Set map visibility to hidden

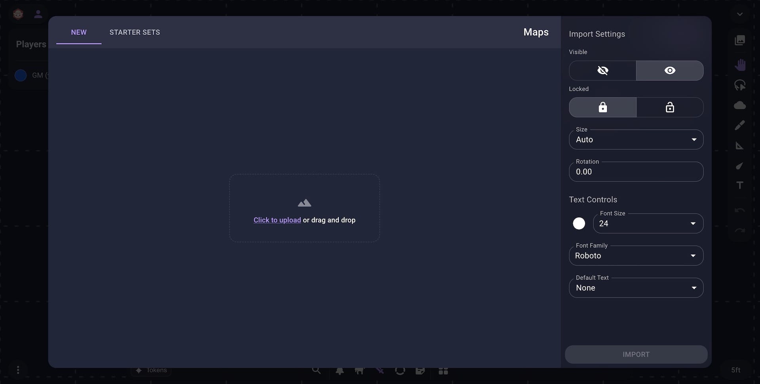602,70
